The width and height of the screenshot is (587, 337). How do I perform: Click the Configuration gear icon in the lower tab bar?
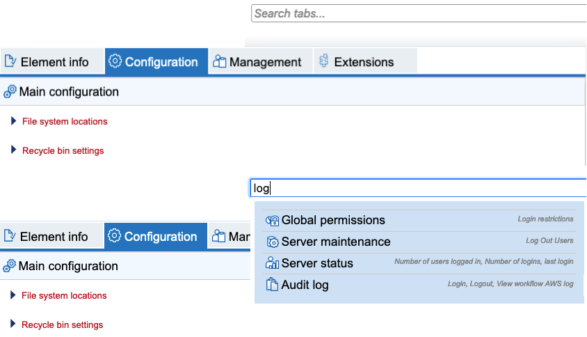click(114, 235)
